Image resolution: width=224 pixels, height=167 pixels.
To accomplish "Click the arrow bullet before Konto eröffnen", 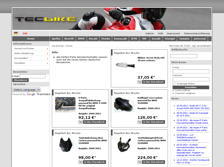I will pos(173,90).
